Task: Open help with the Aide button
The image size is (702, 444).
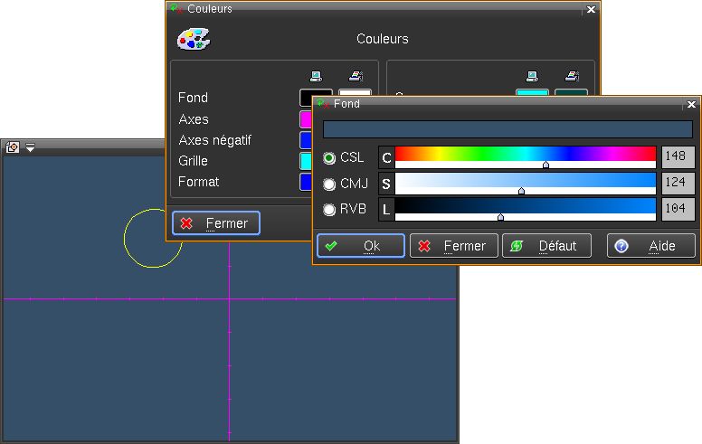Action: tap(651, 246)
